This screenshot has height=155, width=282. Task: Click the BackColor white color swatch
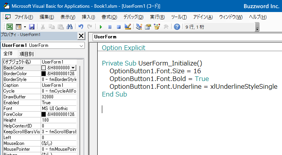(43, 68)
